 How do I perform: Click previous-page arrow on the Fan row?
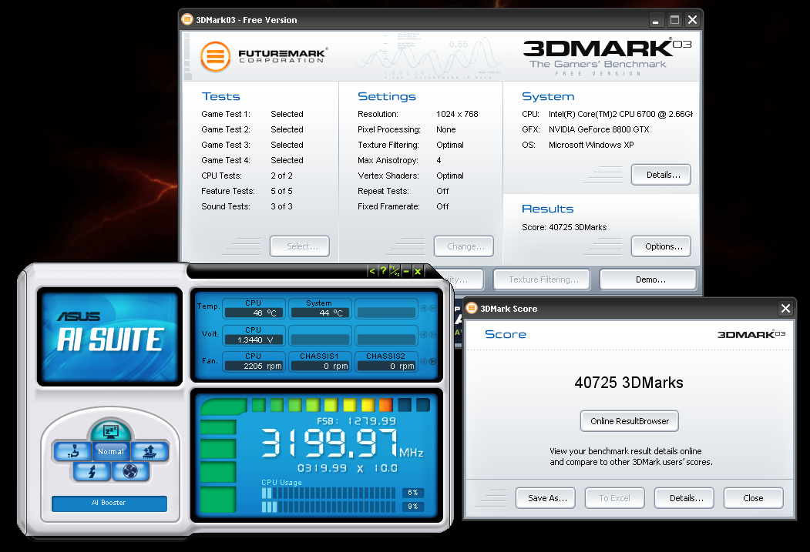424,362
